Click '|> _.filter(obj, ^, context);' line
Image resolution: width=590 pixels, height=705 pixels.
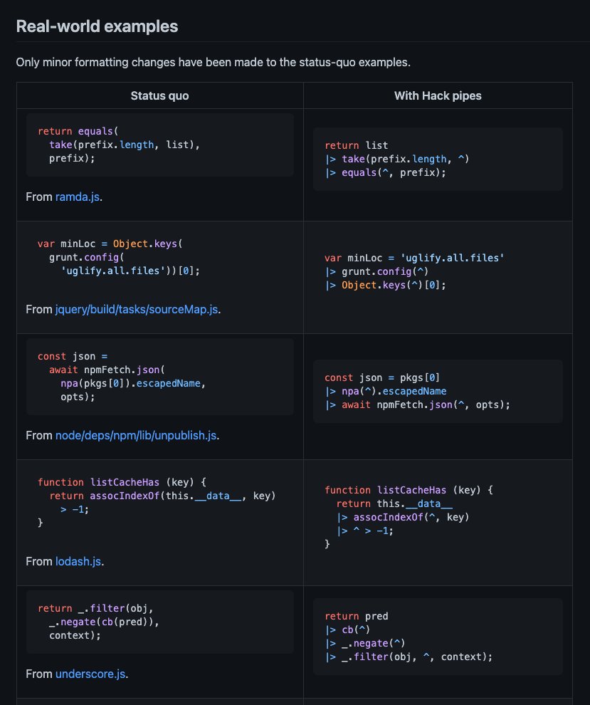point(409,657)
